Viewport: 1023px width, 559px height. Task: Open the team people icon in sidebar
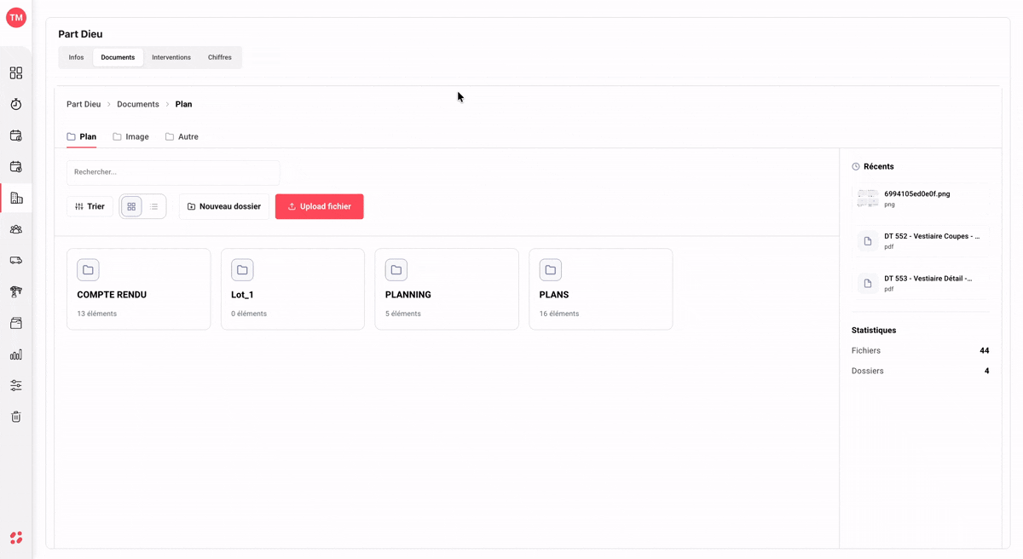pos(16,229)
